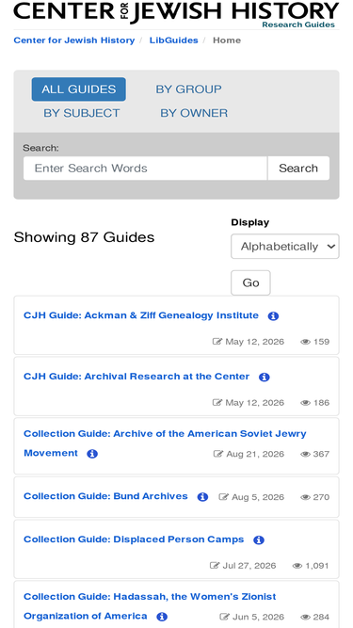
Task: Select the ALL GUIDES tab
Action: click(x=79, y=89)
